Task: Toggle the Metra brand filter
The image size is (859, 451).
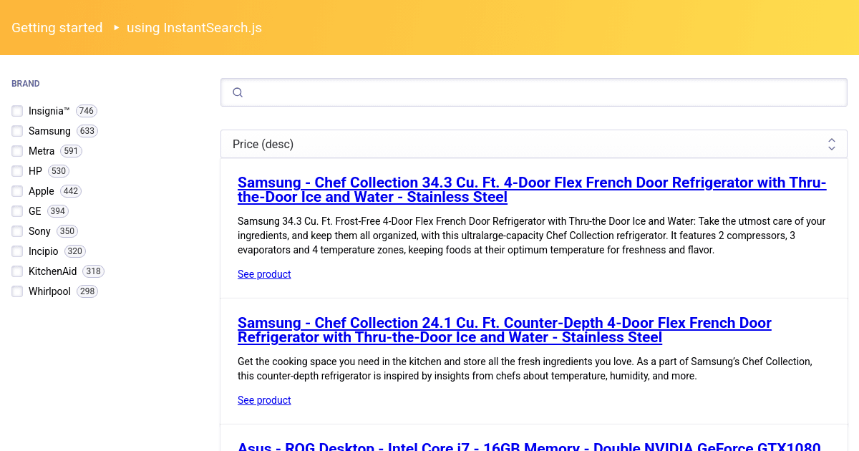Action: pos(17,151)
